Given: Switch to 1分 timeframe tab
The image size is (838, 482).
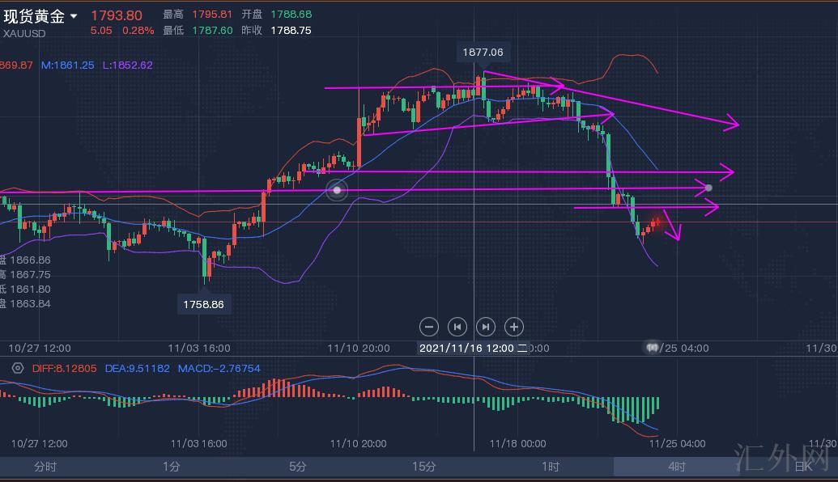Looking at the screenshot, I should [171, 467].
